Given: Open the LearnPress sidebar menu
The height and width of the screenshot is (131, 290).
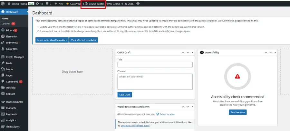Looking at the screenshot, I should [x=14, y=43].
